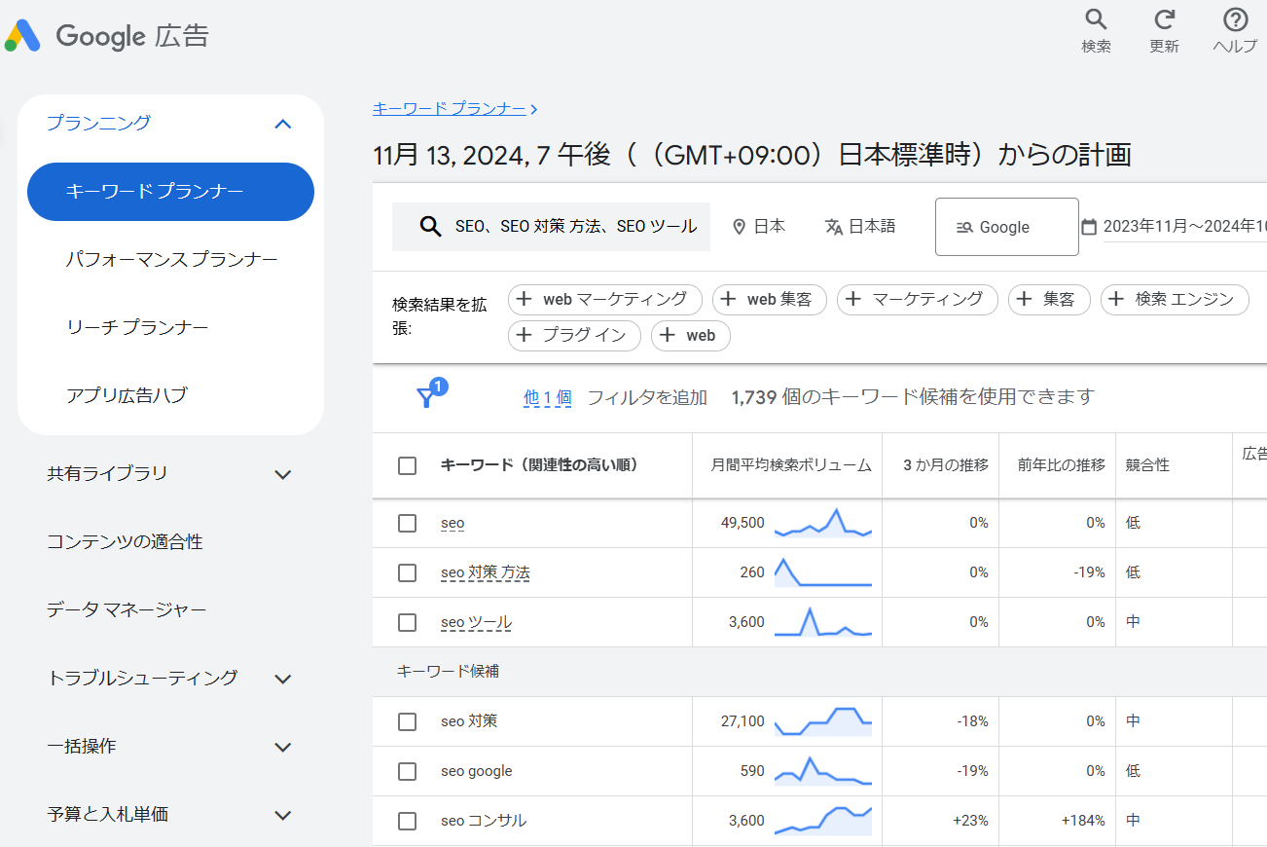The height and width of the screenshot is (847, 1267).
Task: Click the 日本 location setting
Action: (x=759, y=227)
